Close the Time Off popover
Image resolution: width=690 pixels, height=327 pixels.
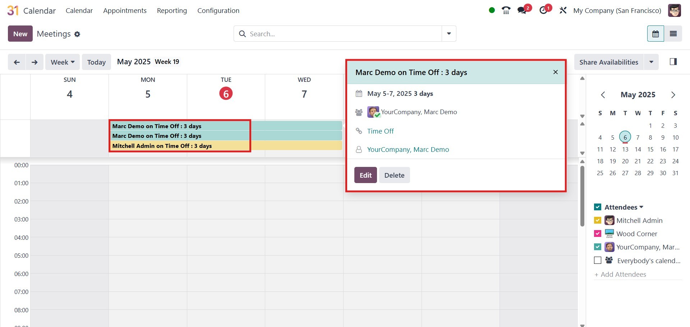click(x=556, y=72)
